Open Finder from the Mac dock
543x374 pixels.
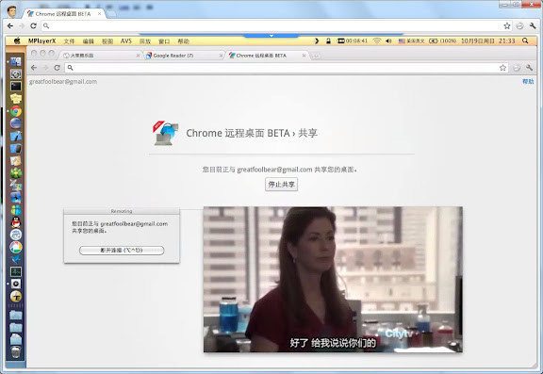16,62
